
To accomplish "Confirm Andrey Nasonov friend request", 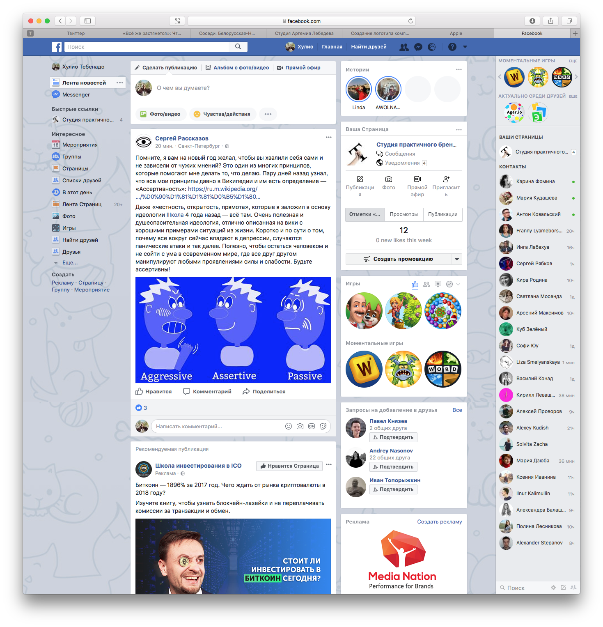I will [x=393, y=467].
